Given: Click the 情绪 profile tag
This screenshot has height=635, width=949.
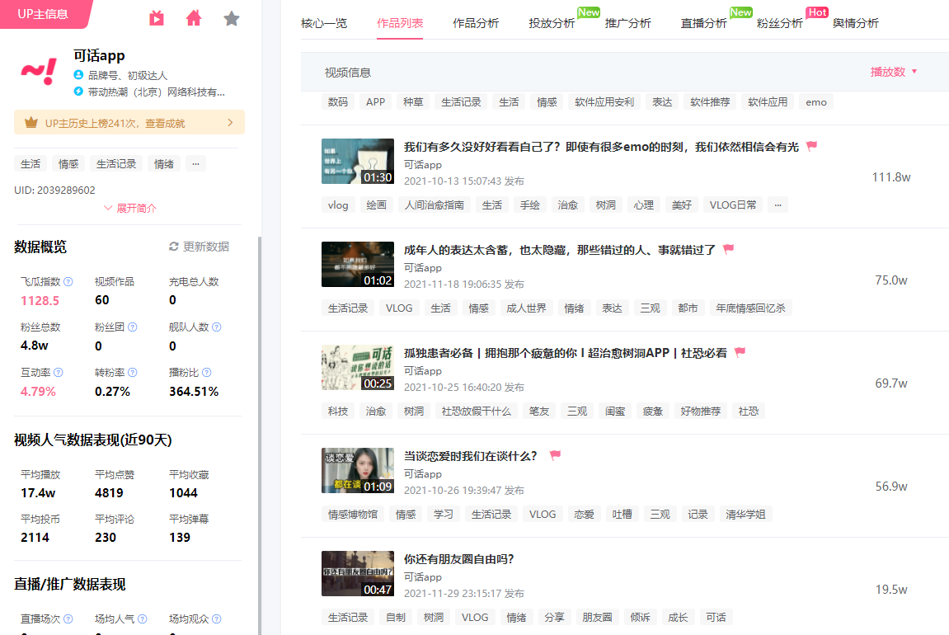Looking at the screenshot, I should (x=164, y=163).
